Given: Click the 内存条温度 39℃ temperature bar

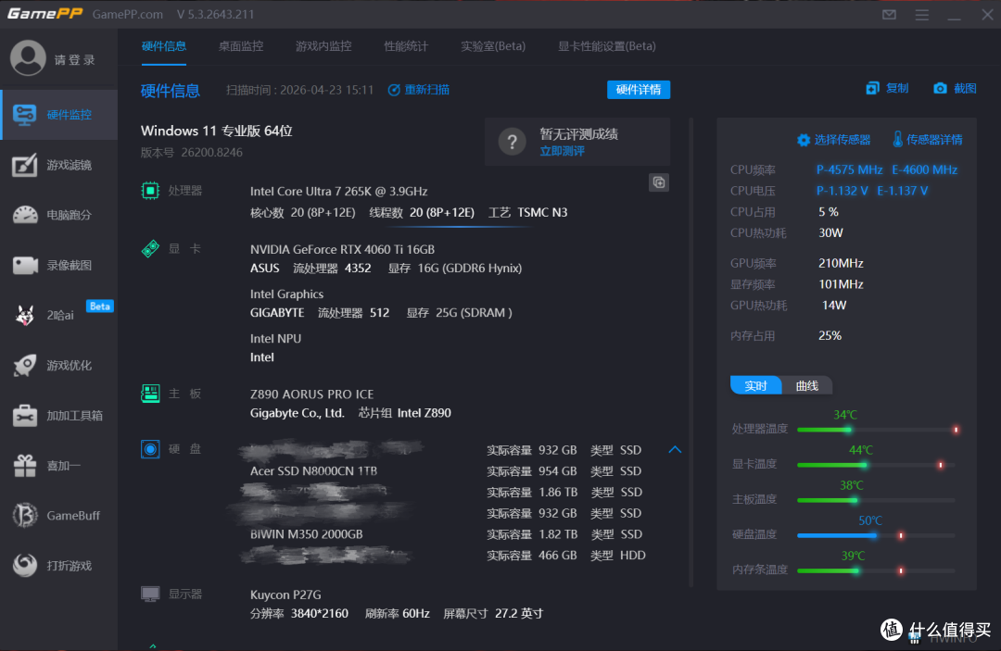Looking at the screenshot, I should (877, 570).
